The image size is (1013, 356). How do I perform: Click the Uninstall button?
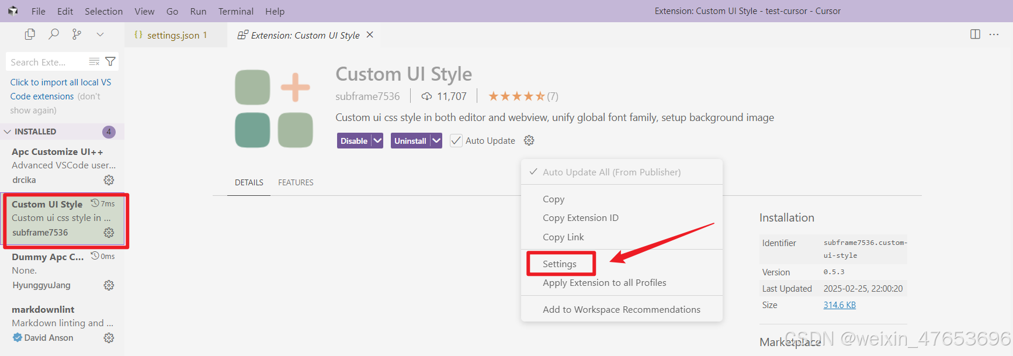[410, 141]
